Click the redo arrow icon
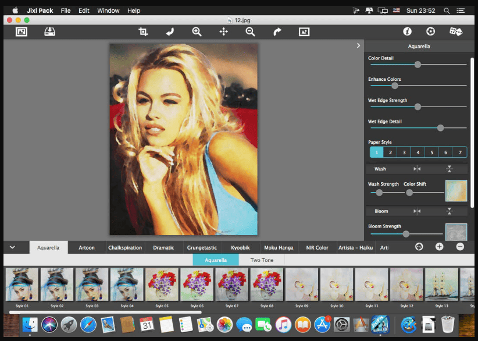This screenshot has height=341, width=478. [277, 32]
